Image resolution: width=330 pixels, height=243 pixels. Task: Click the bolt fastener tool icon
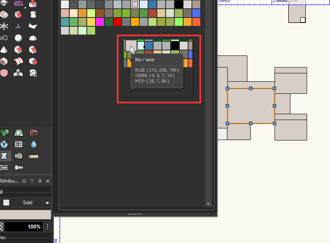coord(18,168)
